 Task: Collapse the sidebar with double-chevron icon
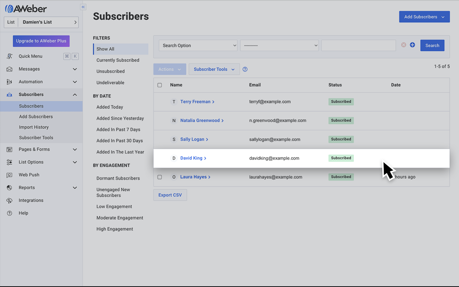coord(83,7)
